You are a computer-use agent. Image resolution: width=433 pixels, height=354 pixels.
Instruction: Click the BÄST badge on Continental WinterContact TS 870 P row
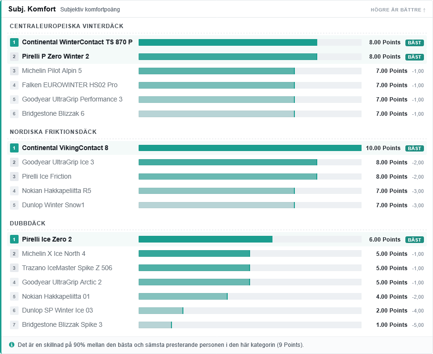(414, 42)
